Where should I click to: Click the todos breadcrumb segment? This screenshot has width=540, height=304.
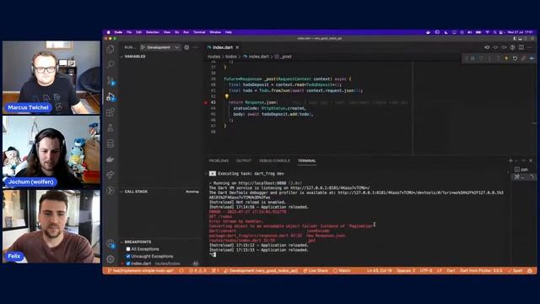tap(231, 57)
